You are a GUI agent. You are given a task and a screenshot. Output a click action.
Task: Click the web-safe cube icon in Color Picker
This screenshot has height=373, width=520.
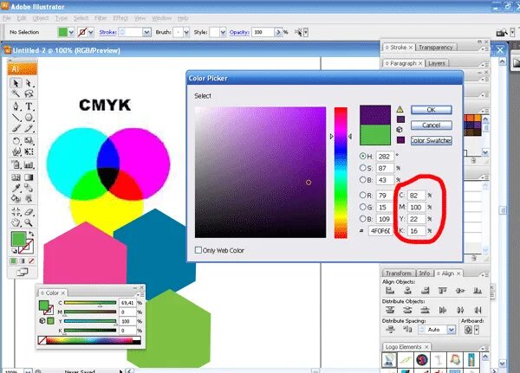tap(400, 130)
